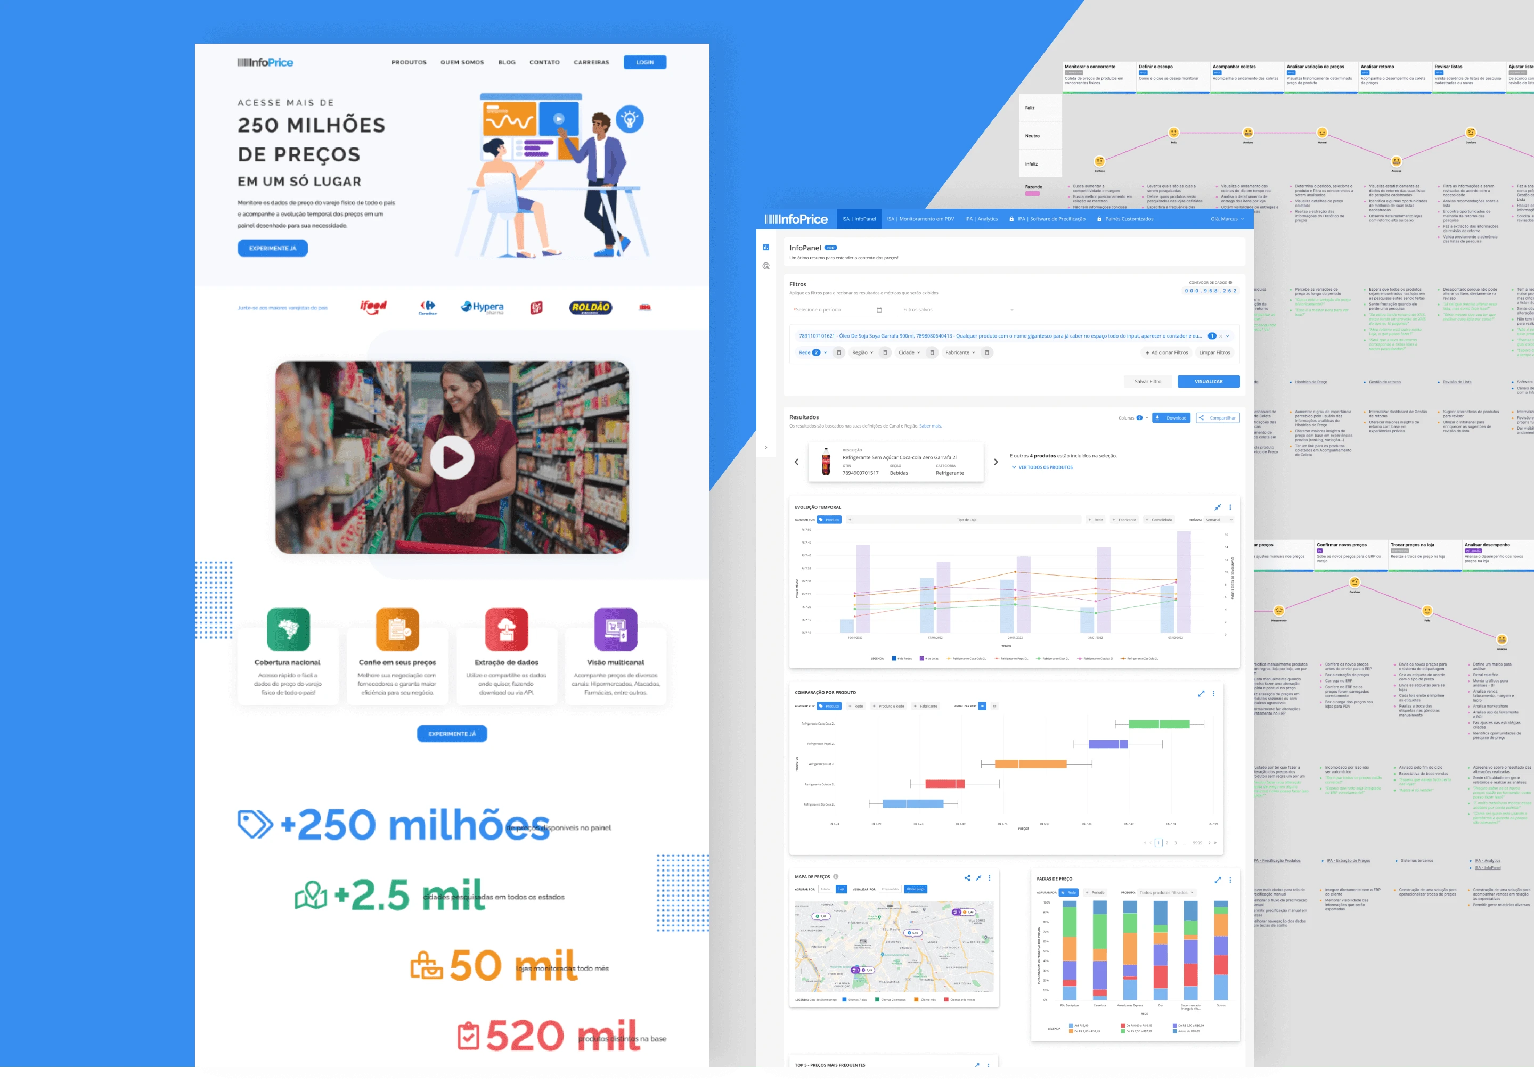Toggle Fabricante grouping in Evolução Temporal
This screenshot has height=1084, width=1534.
[x=1124, y=520]
